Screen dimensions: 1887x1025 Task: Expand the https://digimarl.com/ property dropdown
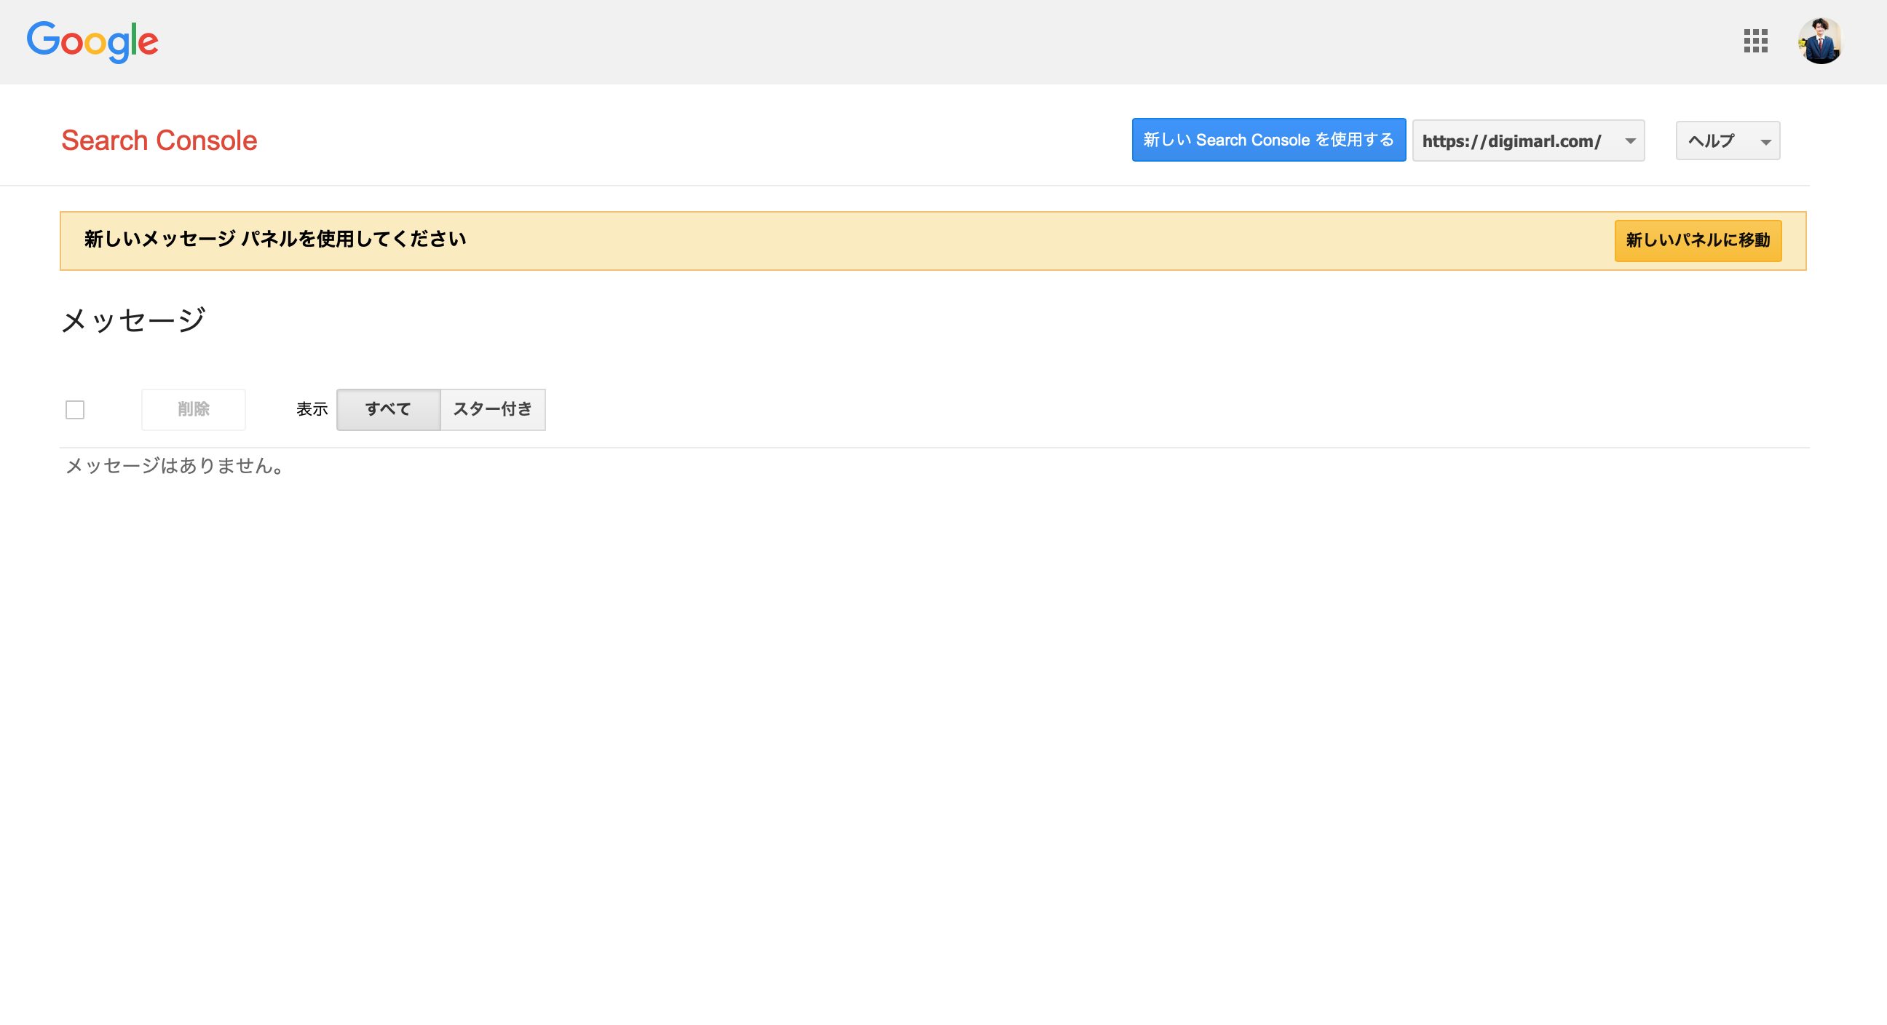point(1528,141)
